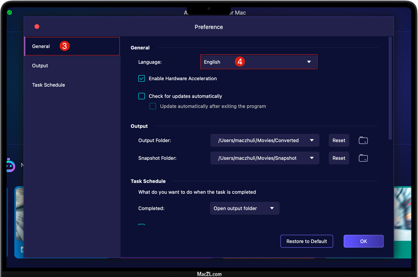Viewport: 418px width, 277px height.
Task: Browse for the Snapshot Folder location icon
Action: point(363,158)
